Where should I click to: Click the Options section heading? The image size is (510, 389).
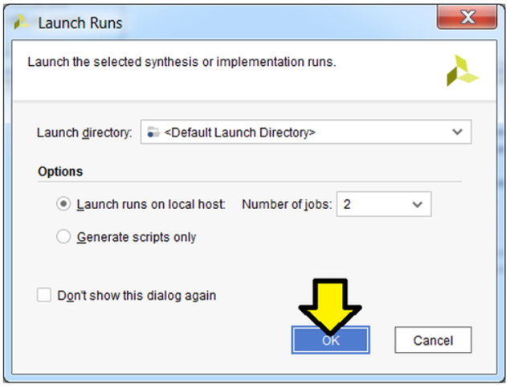click(x=60, y=172)
